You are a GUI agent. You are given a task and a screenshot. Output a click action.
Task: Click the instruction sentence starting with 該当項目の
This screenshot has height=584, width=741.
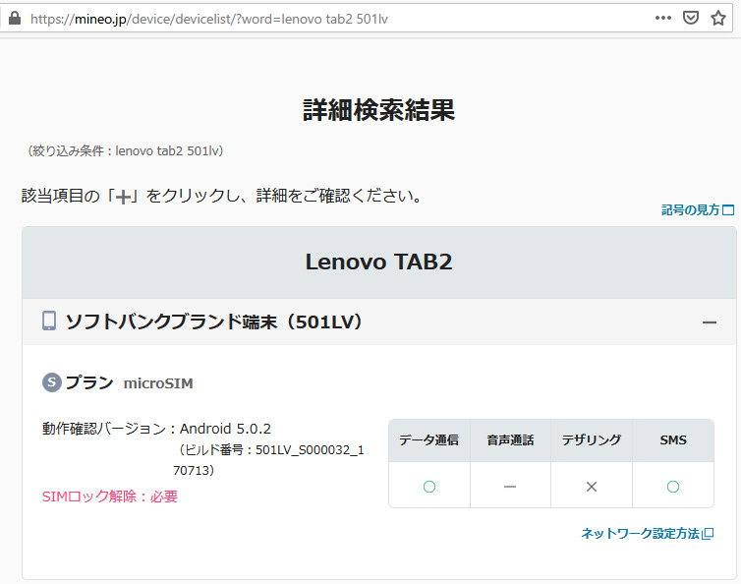pyautogui.click(x=221, y=196)
